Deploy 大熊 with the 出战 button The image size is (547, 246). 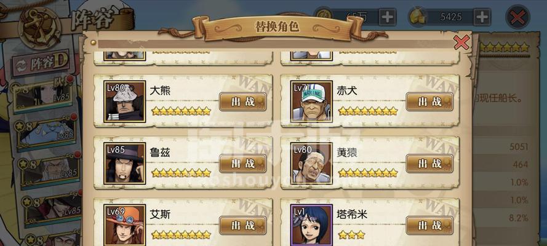coord(243,101)
